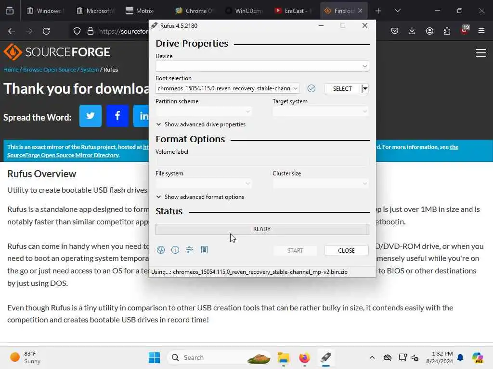
Task: Open the Partition scheme dropdown
Action: pyautogui.click(x=204, y=111)
